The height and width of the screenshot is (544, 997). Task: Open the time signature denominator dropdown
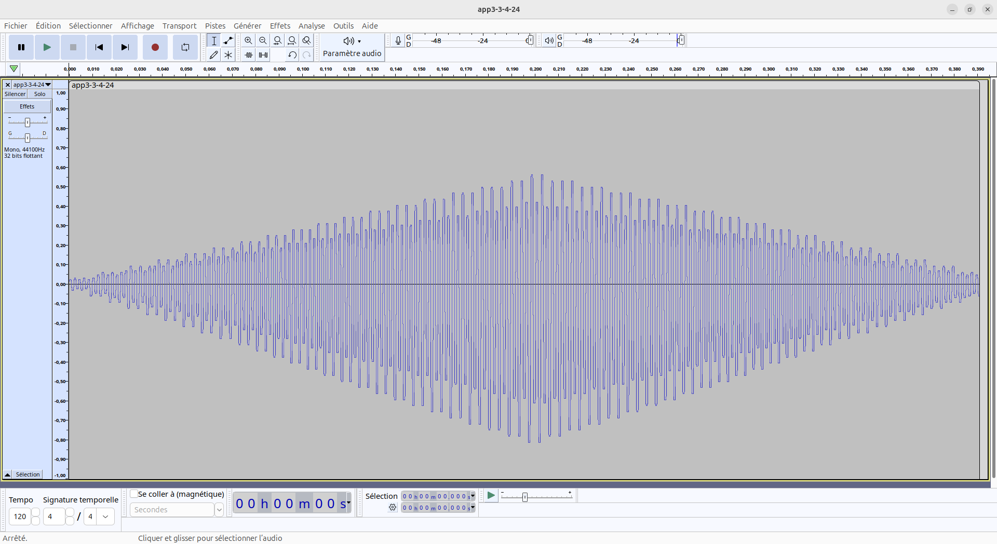(x=105, y=516)
